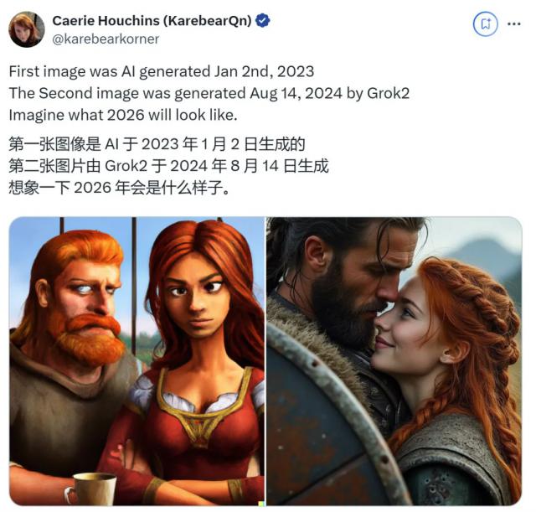Click the display name Caerie Houchins (KarebearQn)

[x=152, y=20]
